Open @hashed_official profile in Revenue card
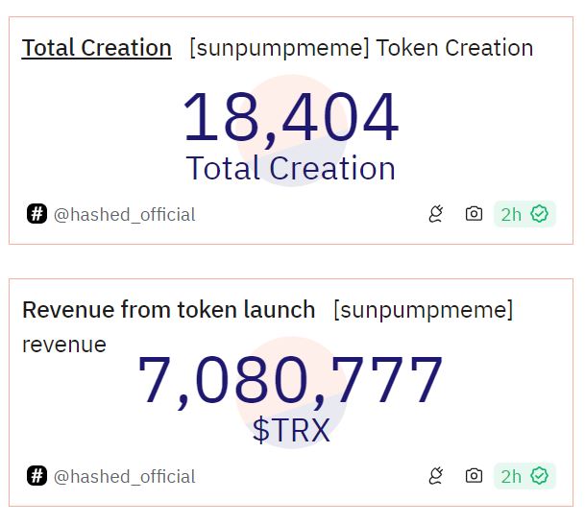 (x=124, y=476)
